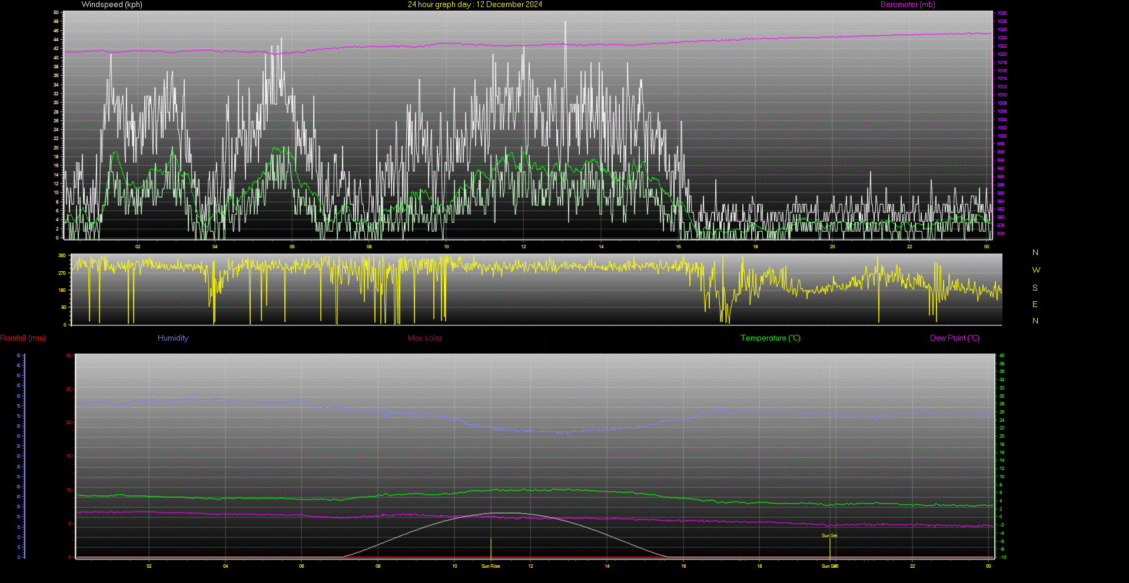Click the "Max solar" legend label
The image size is (1129, 583).
tap(425, 338)
